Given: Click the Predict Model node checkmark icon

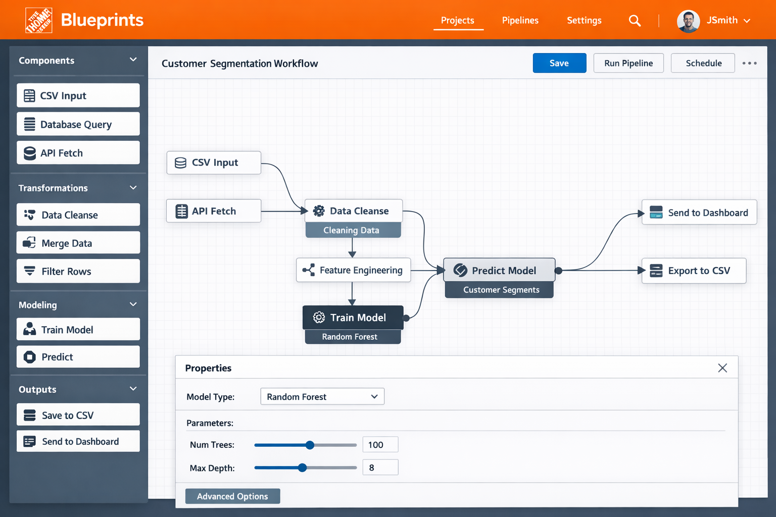Looking at the screenshot, I should (460, 270).
